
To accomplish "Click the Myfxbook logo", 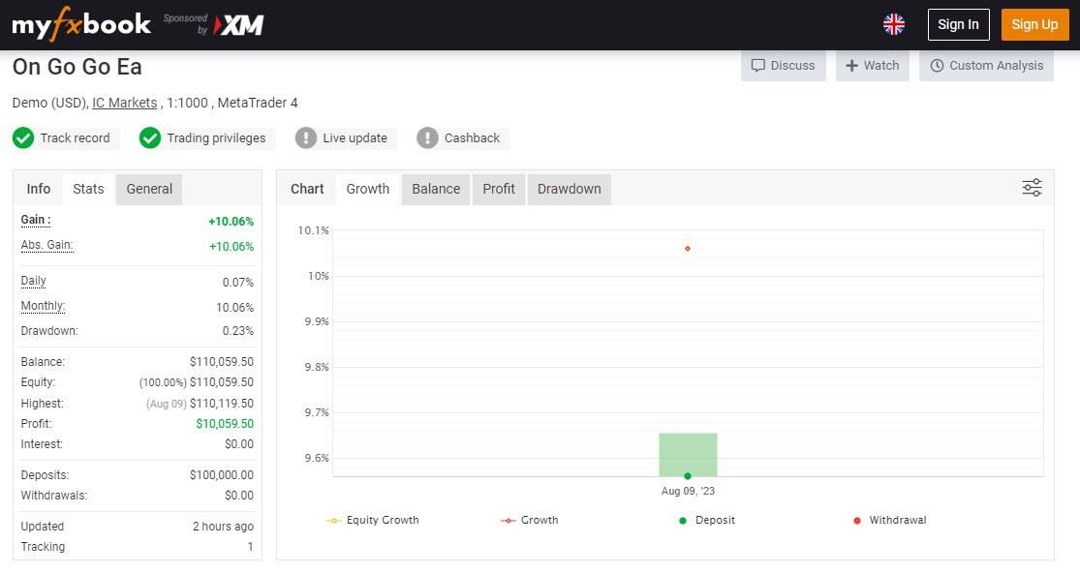I will pos(81,25).
